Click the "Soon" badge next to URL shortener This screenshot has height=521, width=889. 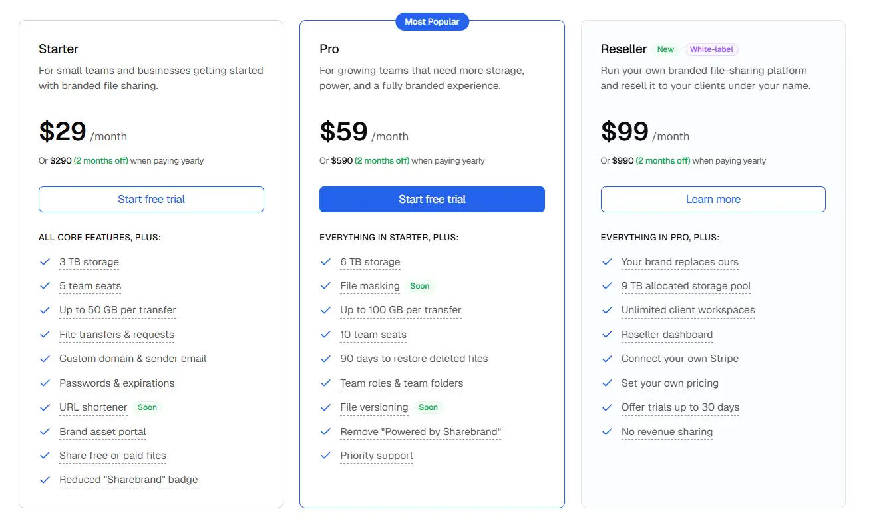(x=147, y=407)
